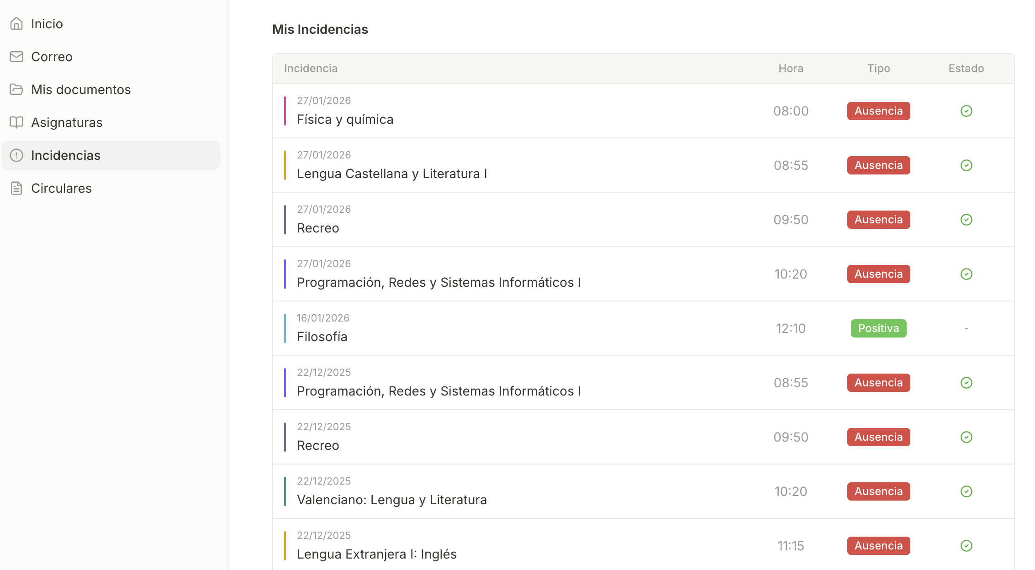Open the Circulares sidebar entry
Screen dimensions: 1035x570
pyautogui.click(x=61, y=188)
